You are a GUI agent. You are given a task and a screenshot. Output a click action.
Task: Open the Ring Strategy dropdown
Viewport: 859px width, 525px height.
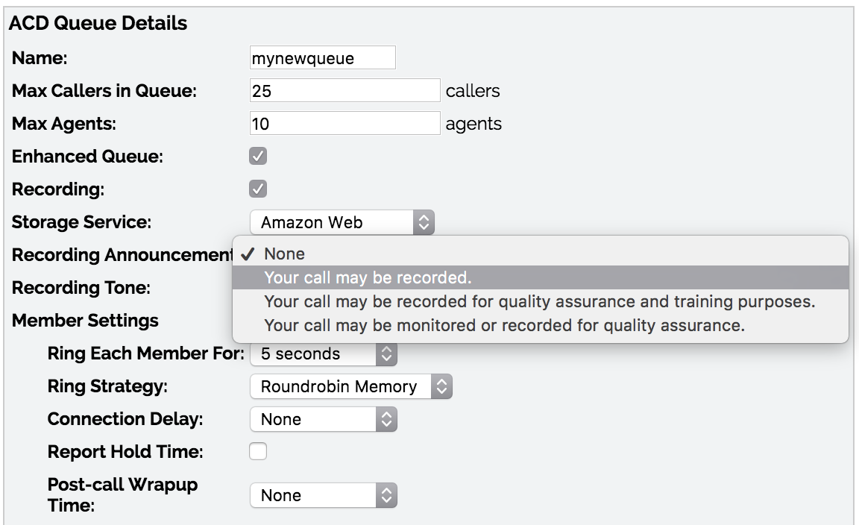(x=343, y=386)
